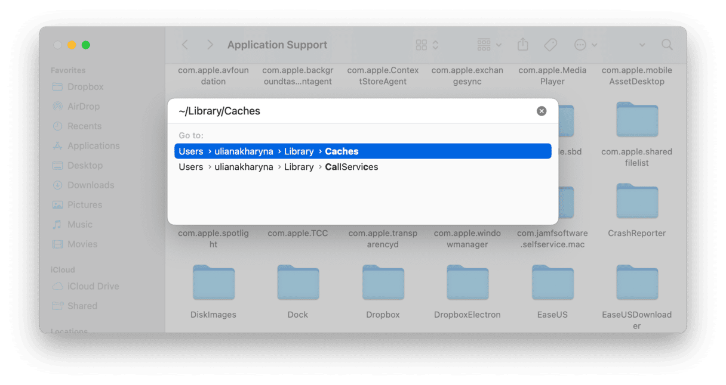Select the DropboxElectron folder icon
This screenshot has width=726, height=385.
point(467,282)
